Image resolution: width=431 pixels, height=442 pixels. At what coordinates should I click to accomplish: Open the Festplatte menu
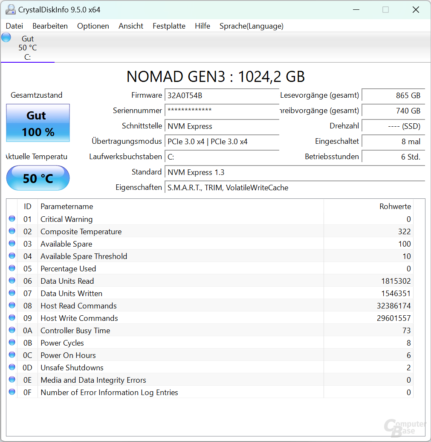tap(169, 26)
